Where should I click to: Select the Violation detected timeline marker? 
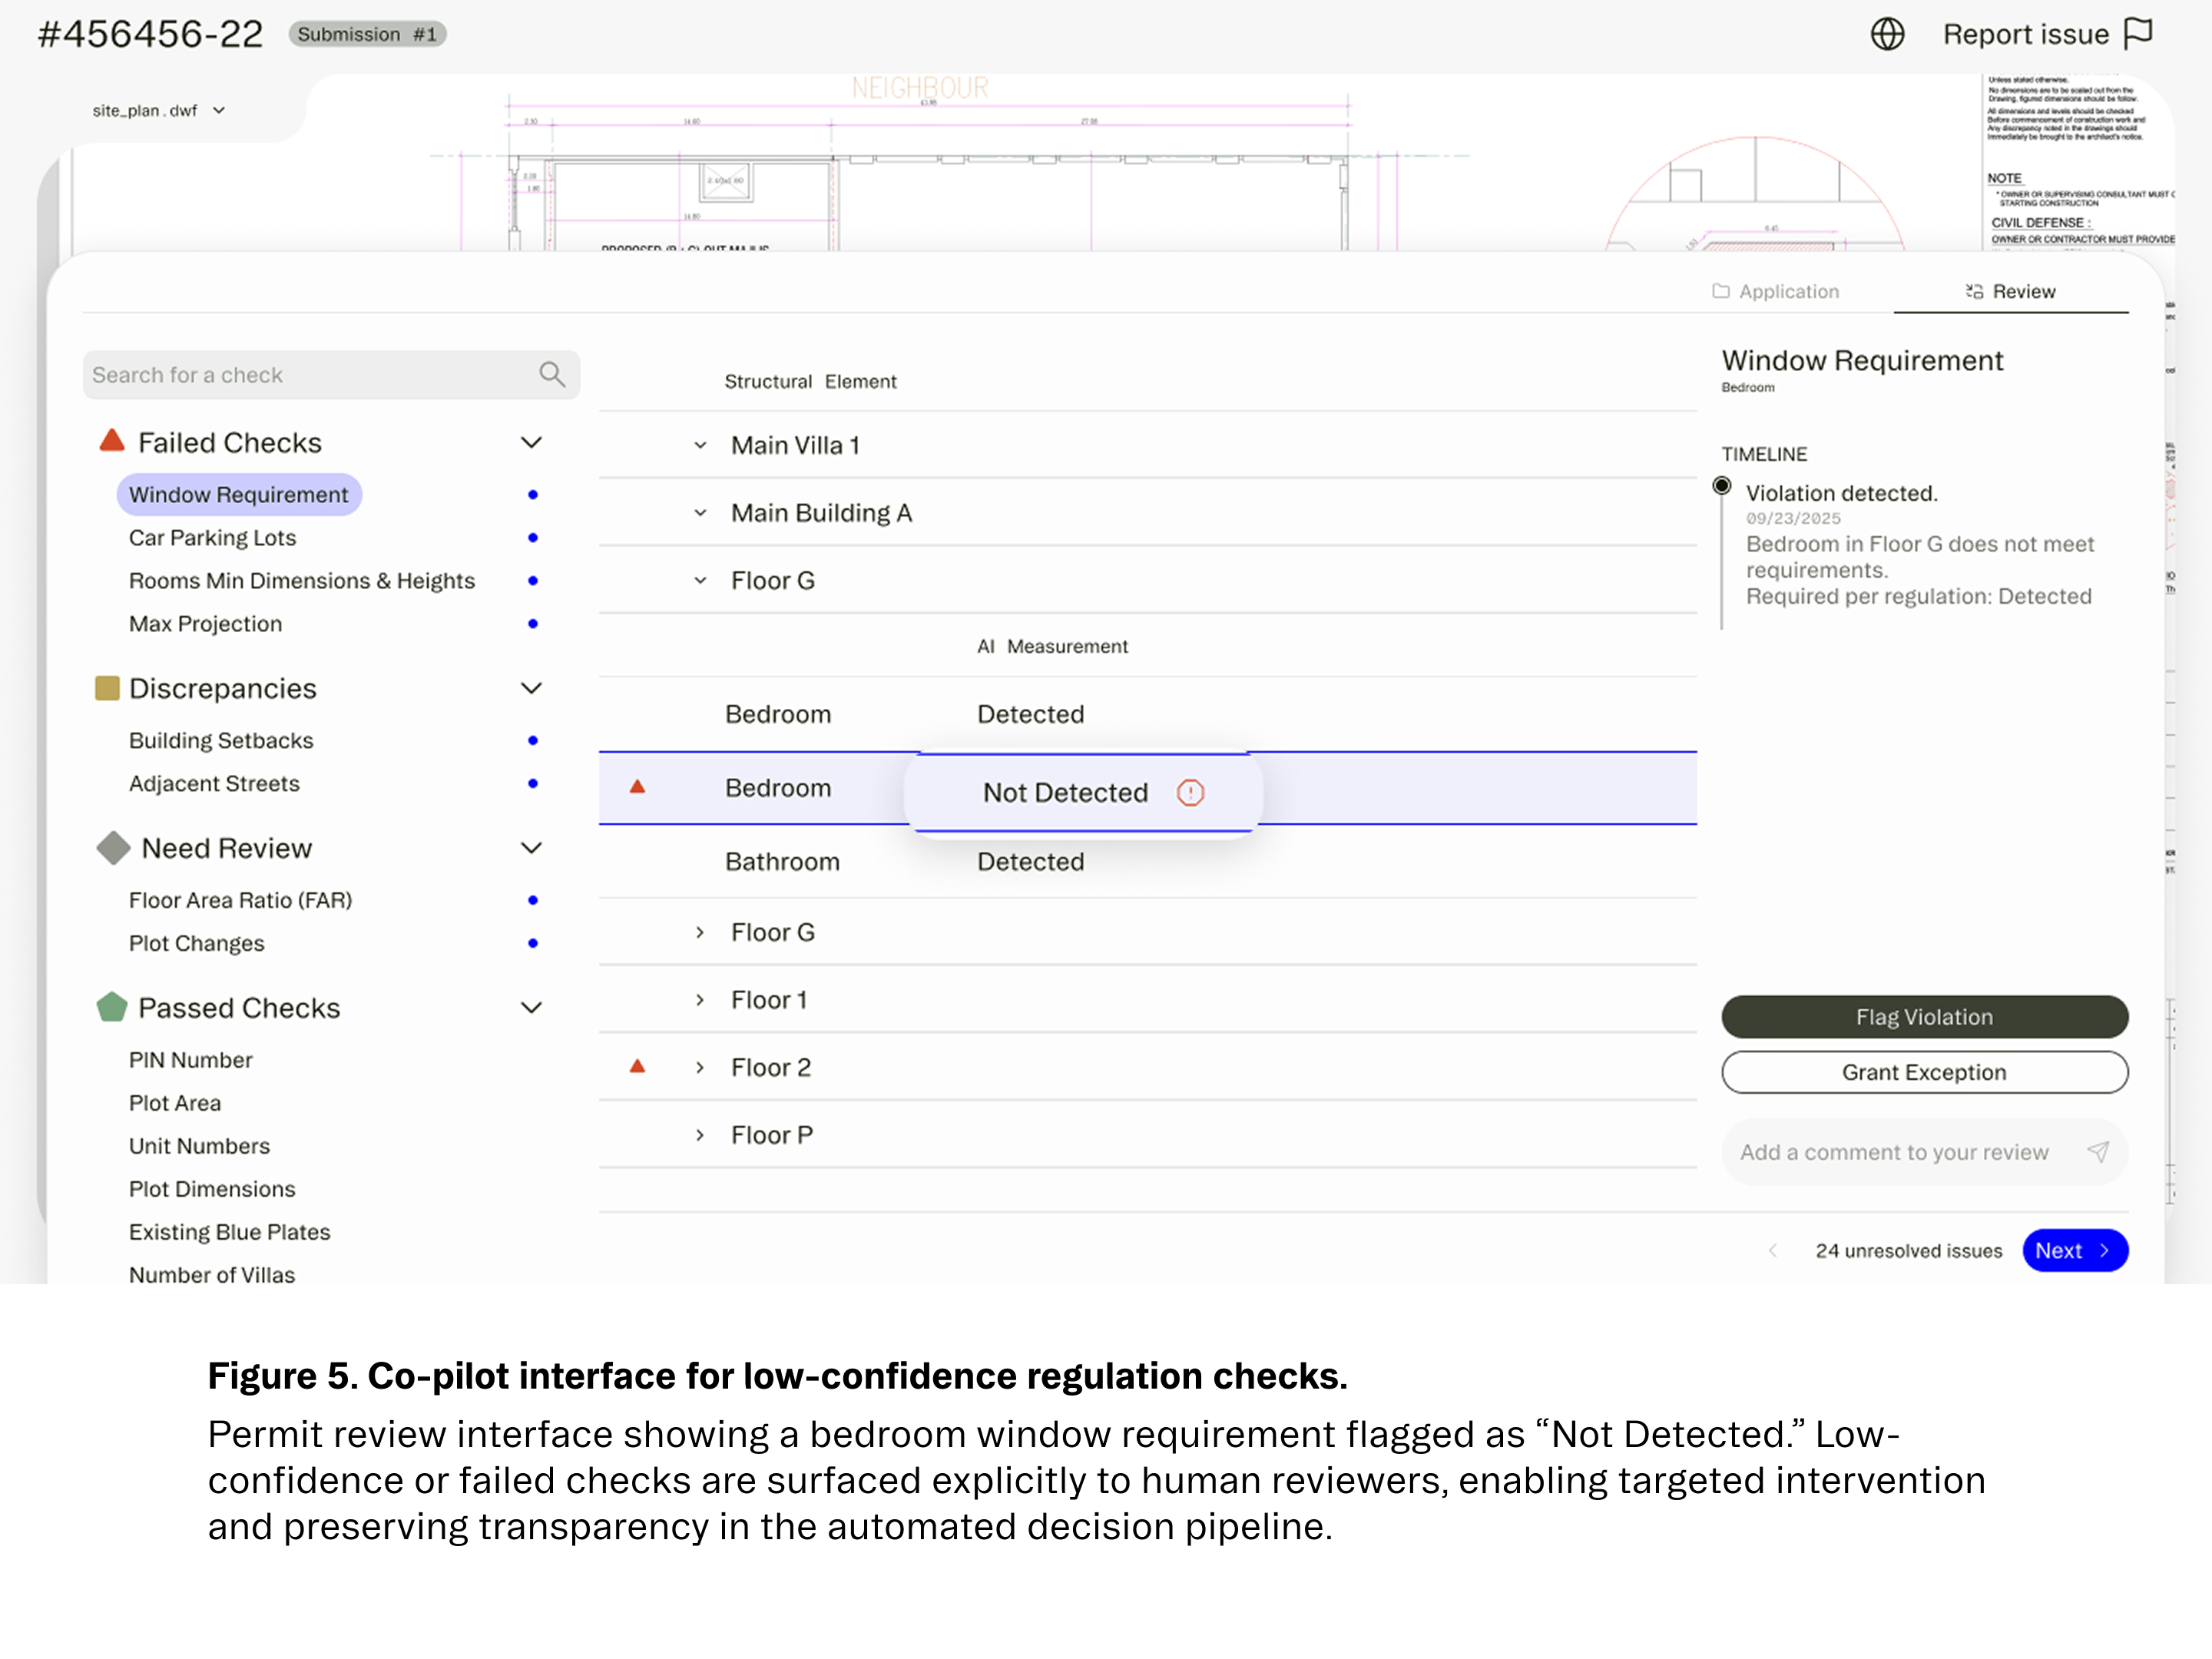click(1722, 486)
